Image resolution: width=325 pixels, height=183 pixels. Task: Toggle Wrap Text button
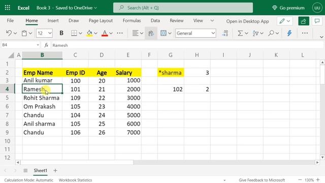(151, 33)
